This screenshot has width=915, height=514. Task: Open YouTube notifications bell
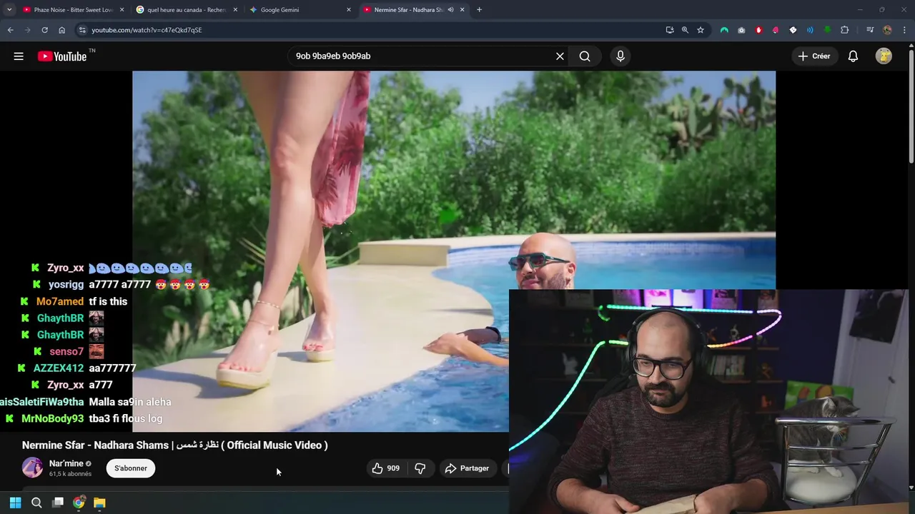click(x=853, y=56)
